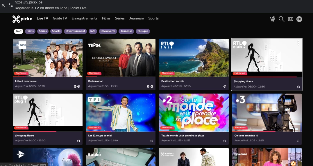The width and height of the screenshot is (313, 166).
Task: Click audio description icon on Brokenwood card
Action: point(152,86)
